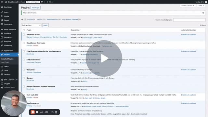Open Marketing megaphone icon
The height and width of the screenshot is (117, 208).
[x=2, y=45]
